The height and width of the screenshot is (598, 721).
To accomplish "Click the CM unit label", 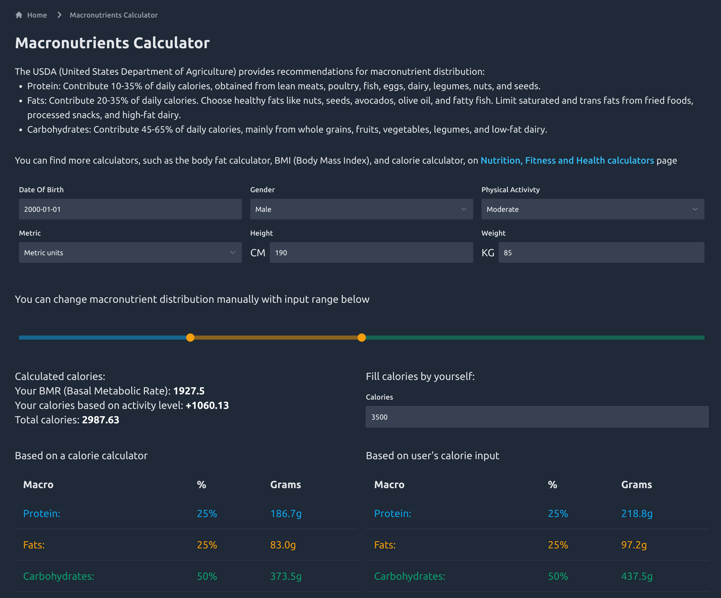I will pyautogui.click(x=258, y=253).
